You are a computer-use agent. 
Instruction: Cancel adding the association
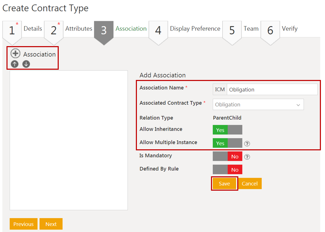click(250, 183)
